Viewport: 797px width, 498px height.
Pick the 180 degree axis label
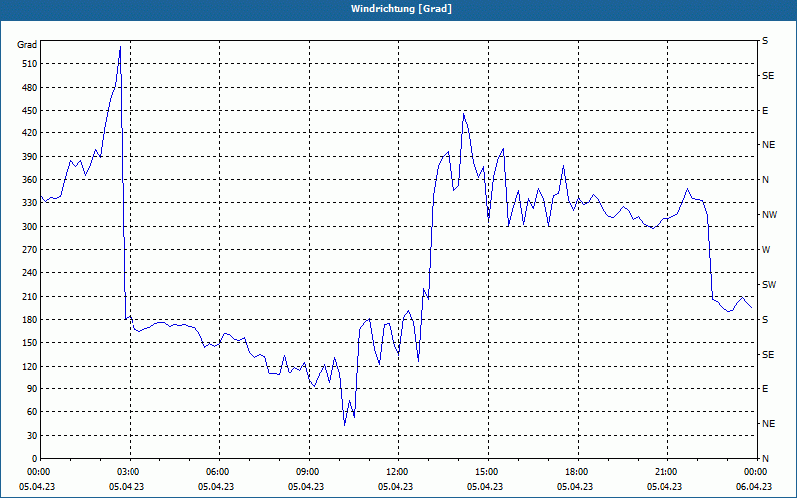pos(30,319)
